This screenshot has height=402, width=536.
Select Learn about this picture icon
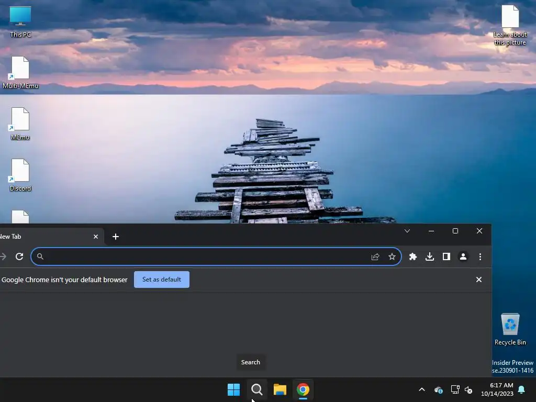(510, 25)
